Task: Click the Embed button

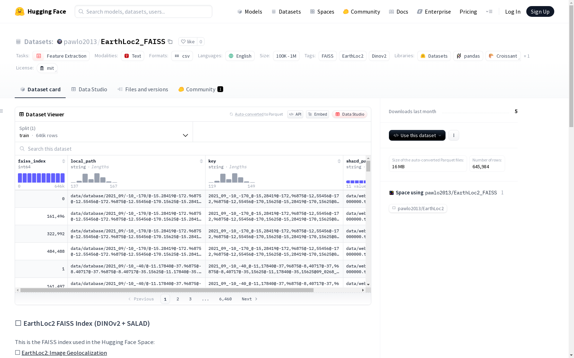Action: [317, 114]
